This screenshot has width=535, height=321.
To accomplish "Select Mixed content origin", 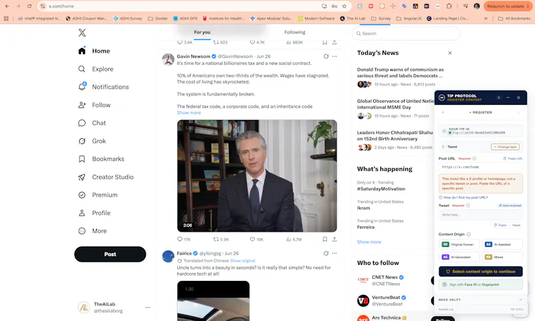I will coord(502,257).
